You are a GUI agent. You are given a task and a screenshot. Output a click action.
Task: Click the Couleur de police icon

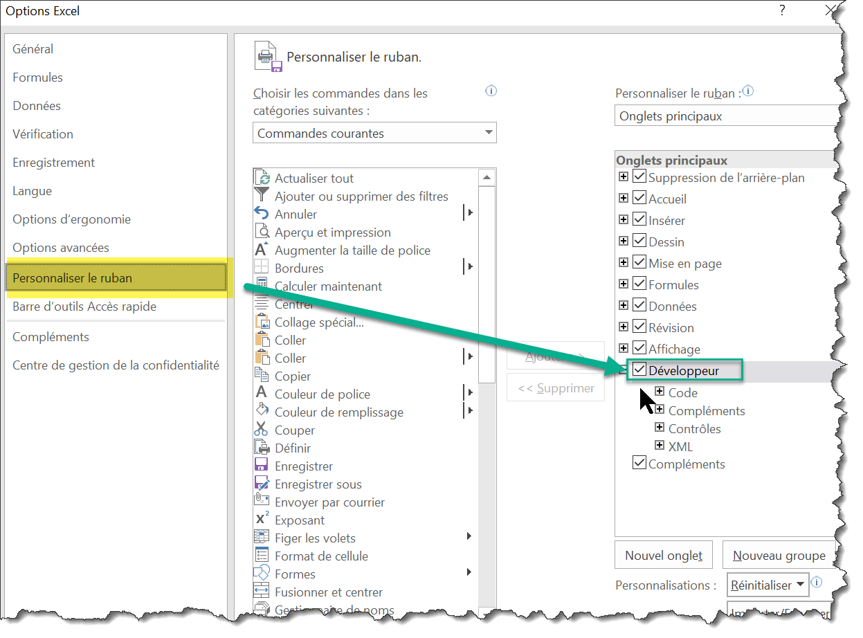coord(262,394)
